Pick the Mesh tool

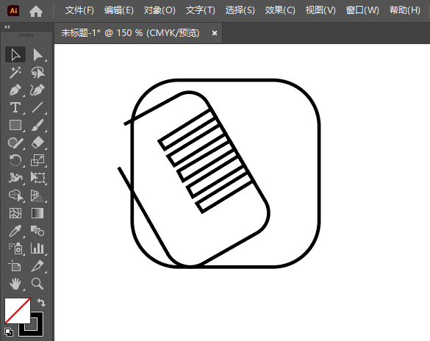(x=15, y=213)
